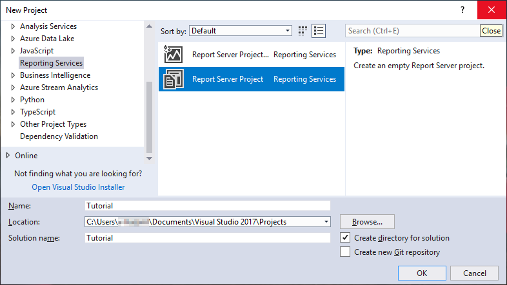The width and height of the screenshot is (507, 285).
Task: Select the Python tree label
Action: pyautogui.click(x=32, y=100)
